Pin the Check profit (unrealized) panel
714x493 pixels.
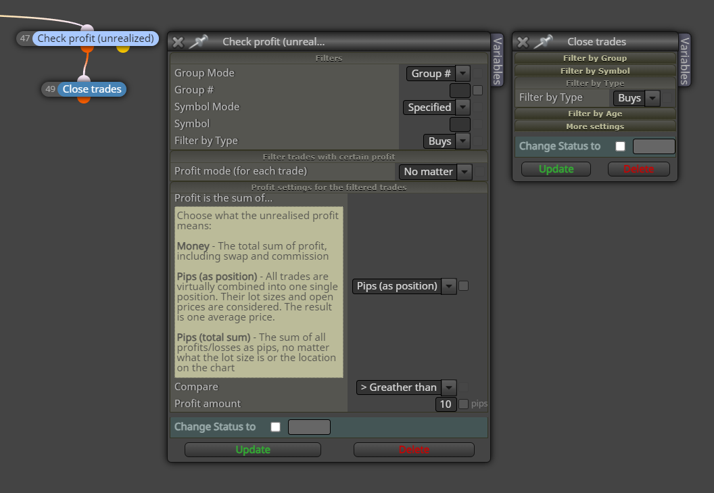198,41
